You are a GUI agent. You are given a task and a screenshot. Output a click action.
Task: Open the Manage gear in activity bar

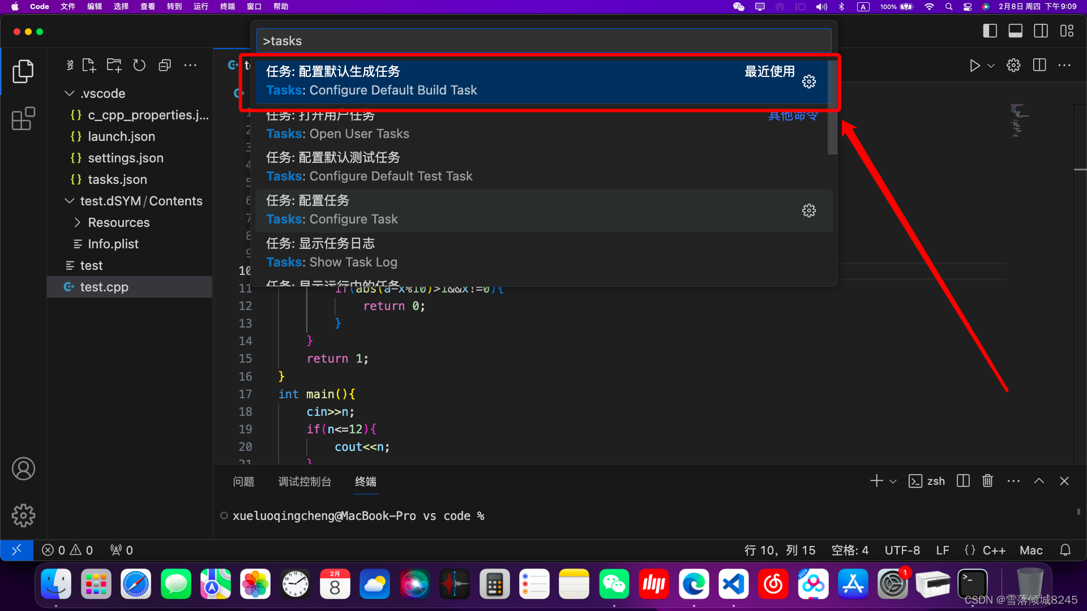[x=23, y=515]
